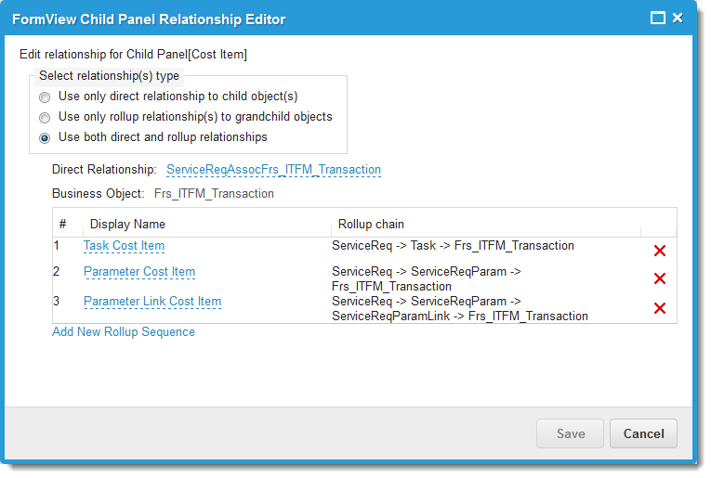Click the # column header
711x478 pixels.
coord(63,224)
